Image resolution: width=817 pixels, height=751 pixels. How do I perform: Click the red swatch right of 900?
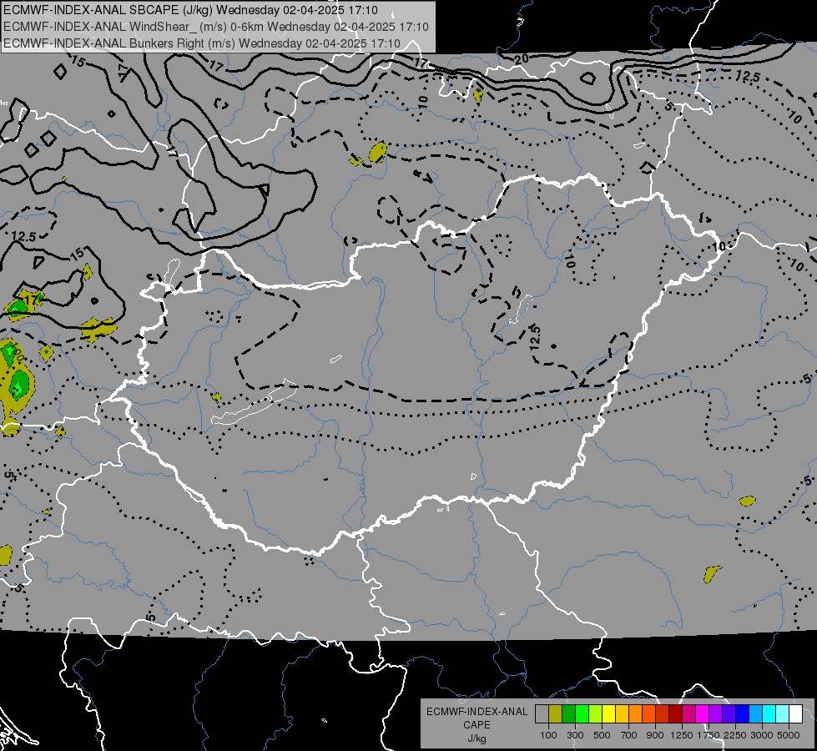663,714
